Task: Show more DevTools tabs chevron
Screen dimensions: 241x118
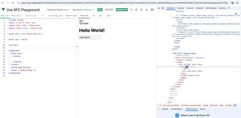Action: [x=229, y=8]
